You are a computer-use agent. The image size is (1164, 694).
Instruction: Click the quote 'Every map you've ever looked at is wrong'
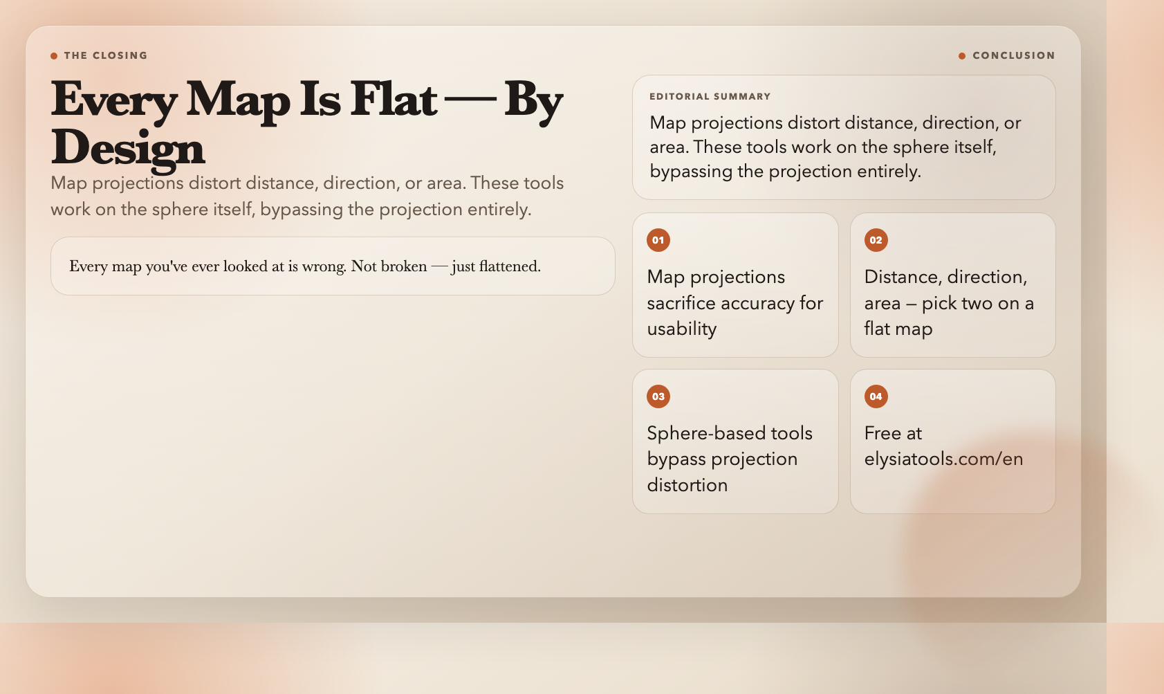pos(305,266)
